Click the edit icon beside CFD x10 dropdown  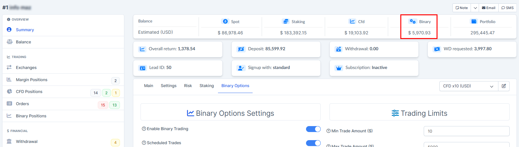[x=504, y=86]
